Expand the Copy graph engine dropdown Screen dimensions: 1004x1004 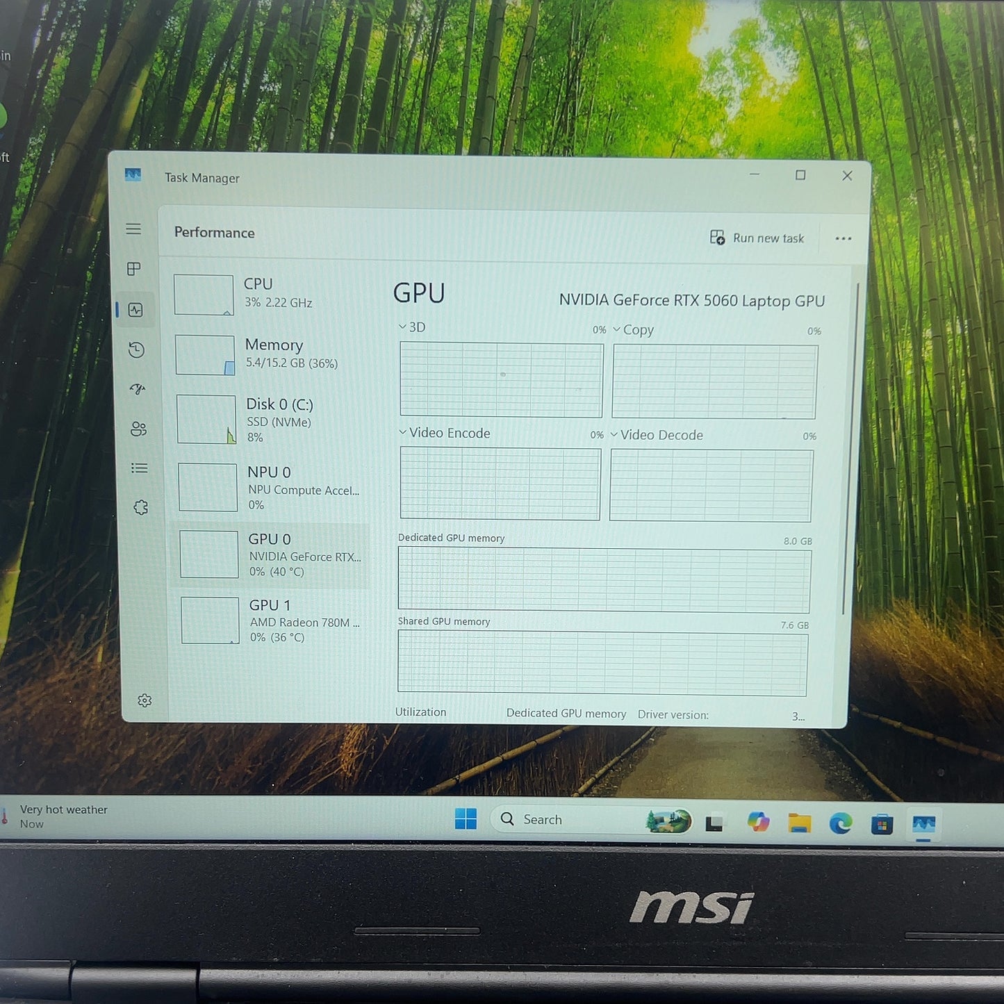pos(616,329)
